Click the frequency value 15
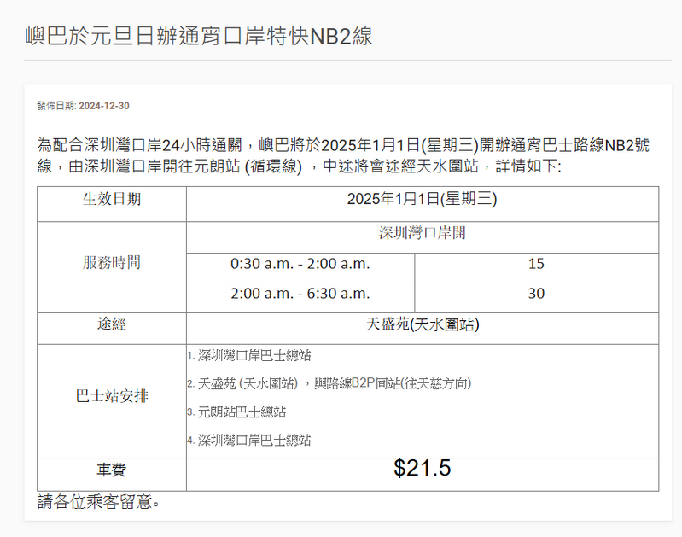Image resolution: width=682 pixels, height=537 pixels. click(536, 264)
